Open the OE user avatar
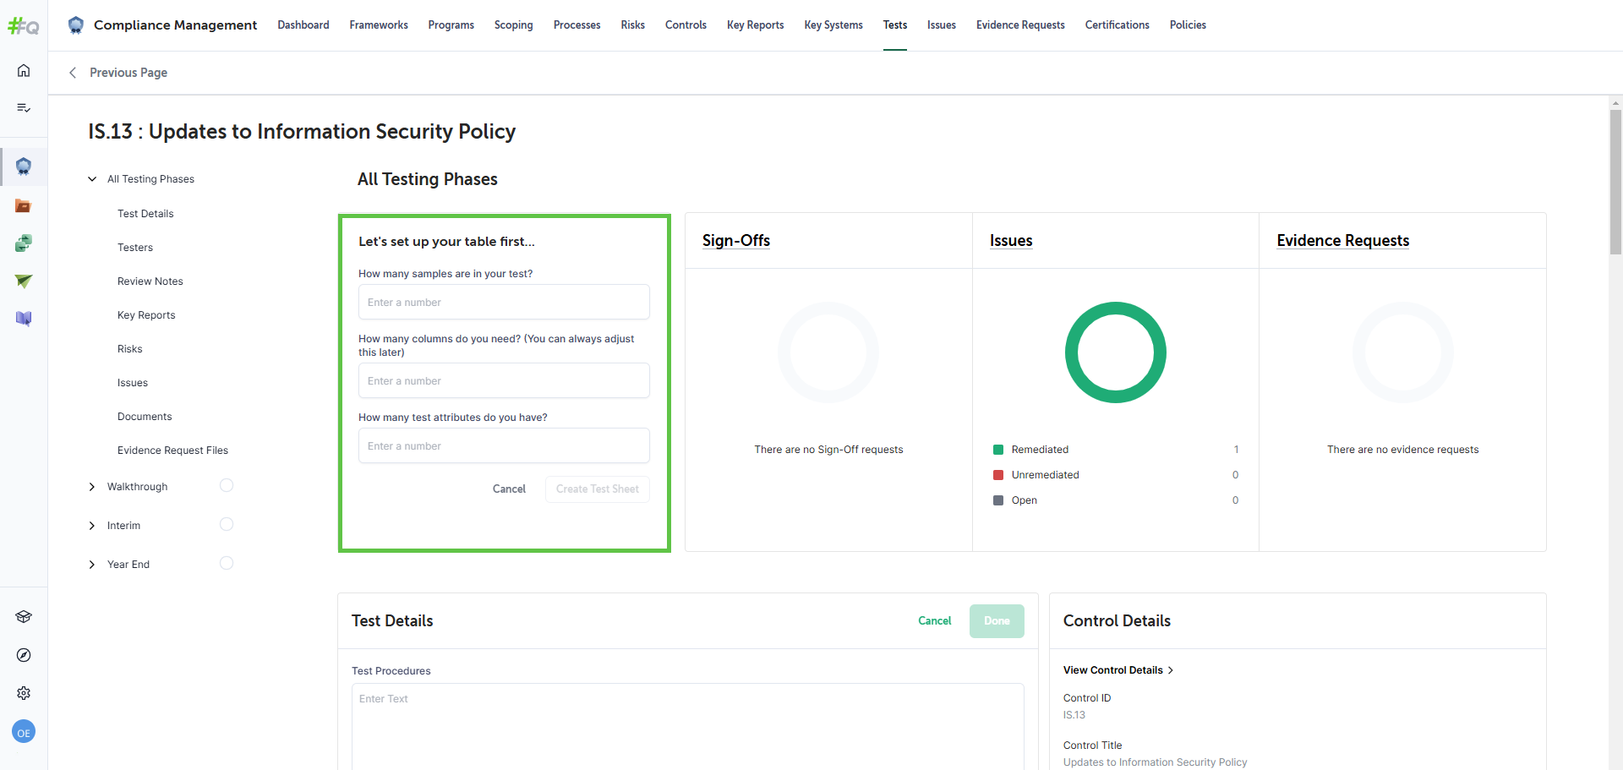The height and width of the screenshot is (770, 1623). coord(24,732)
